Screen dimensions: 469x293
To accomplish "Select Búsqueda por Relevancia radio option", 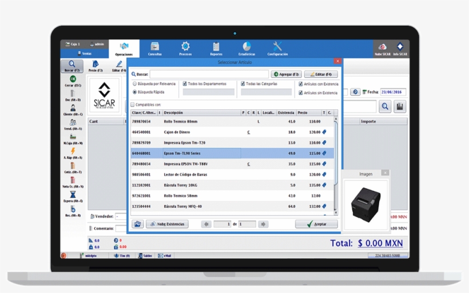I will [135, 84].
